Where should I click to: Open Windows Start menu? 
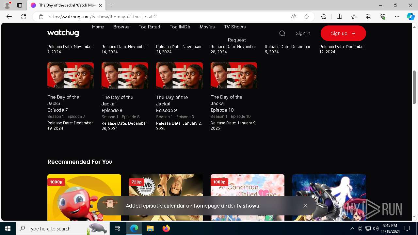pyautogui.click(x=8, y=228)
